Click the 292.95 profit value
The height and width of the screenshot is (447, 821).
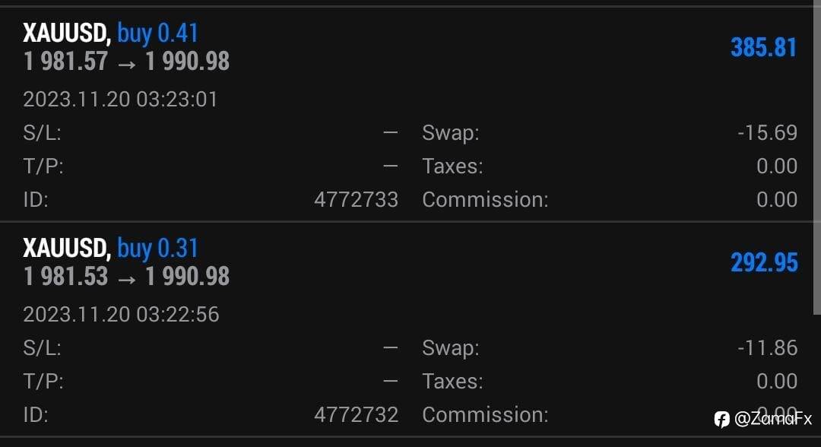pyautogui.click(x=764, y=263)
